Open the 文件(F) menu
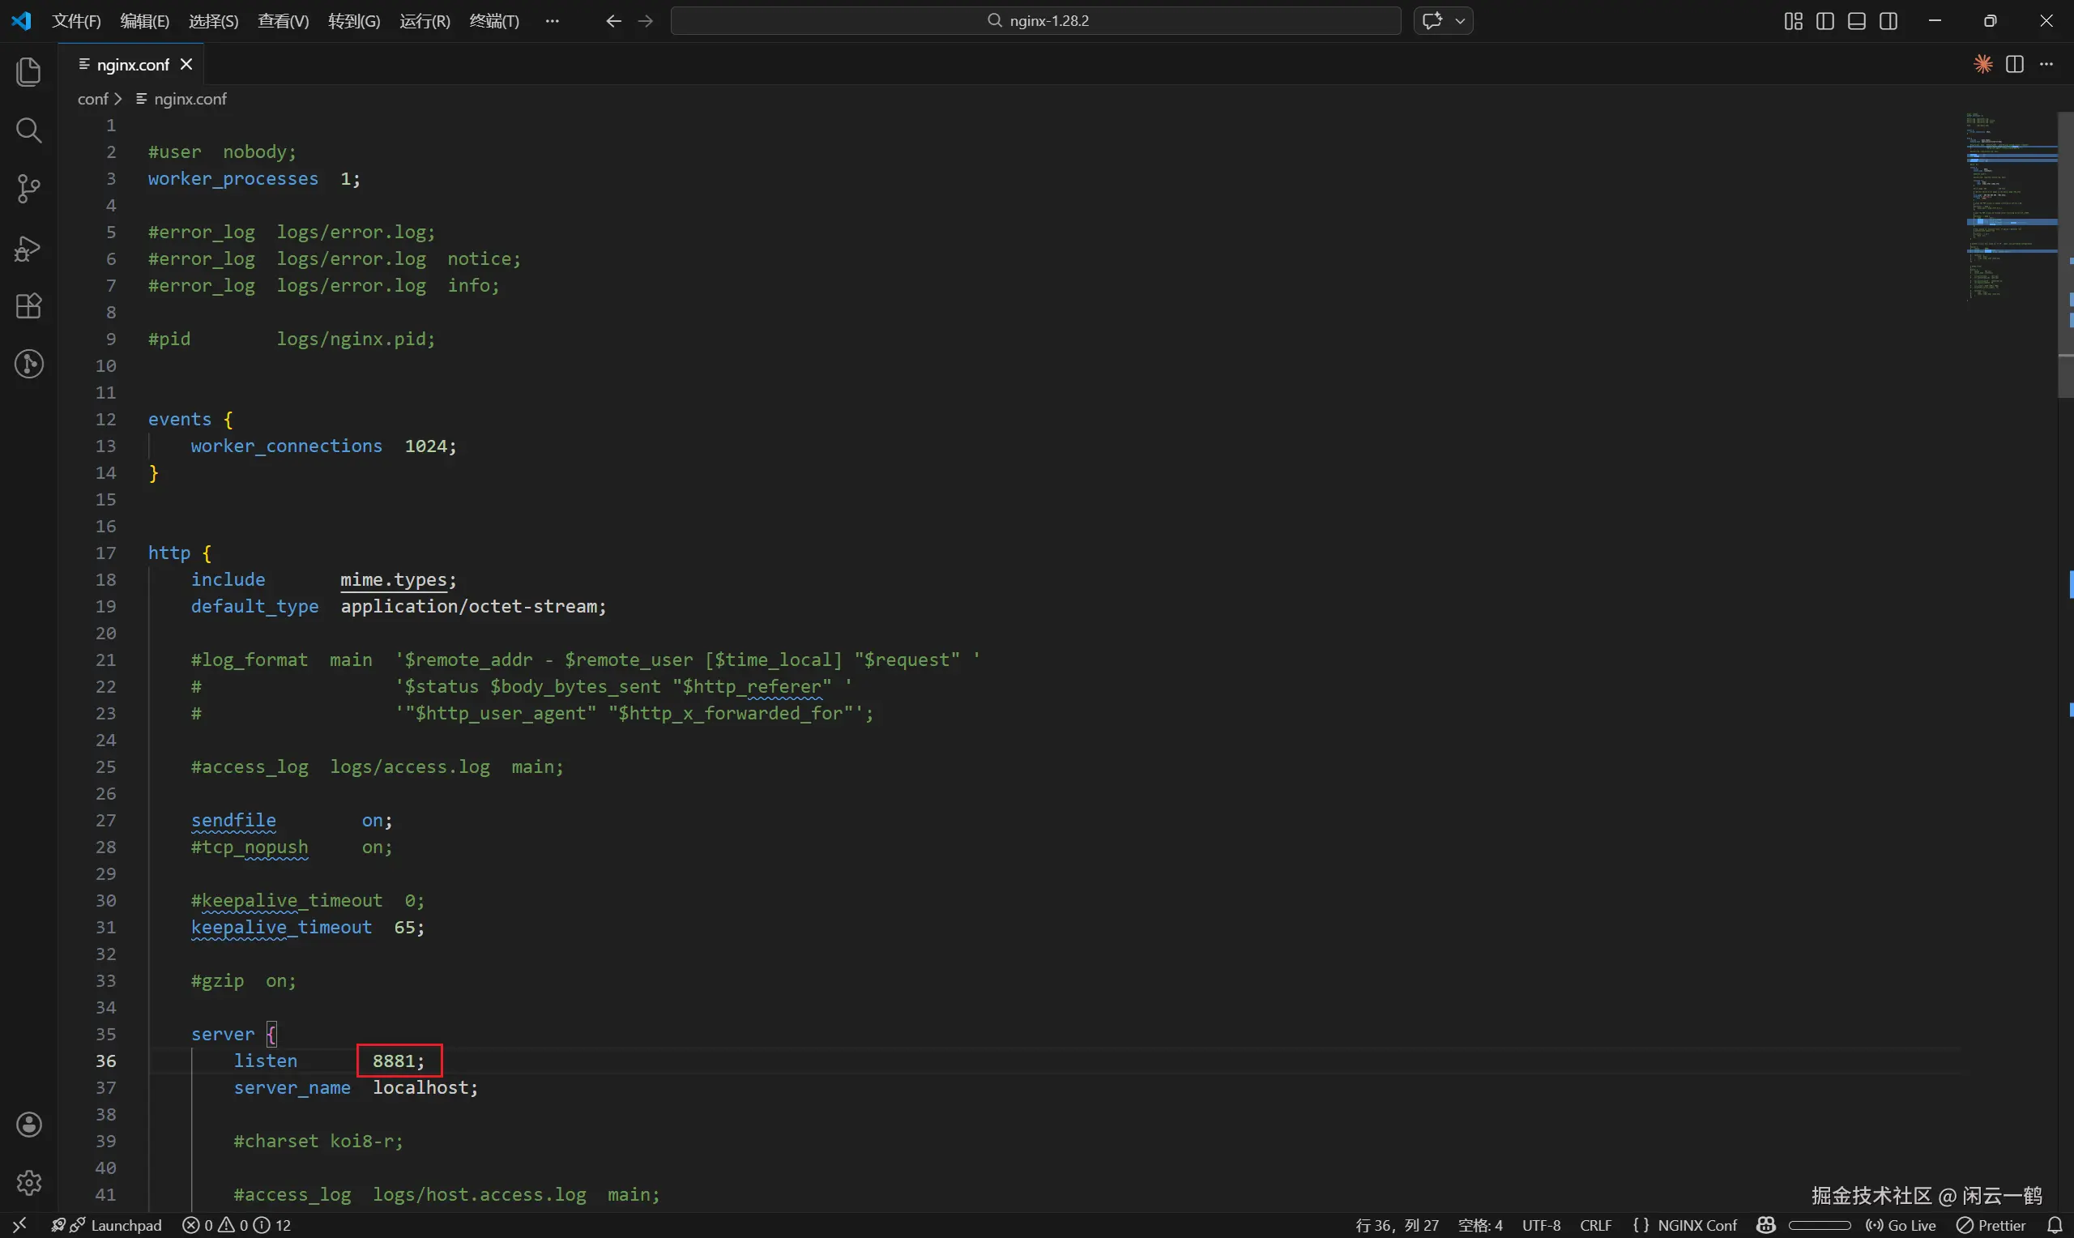Screen dimensions: 2074x1238 76,21
